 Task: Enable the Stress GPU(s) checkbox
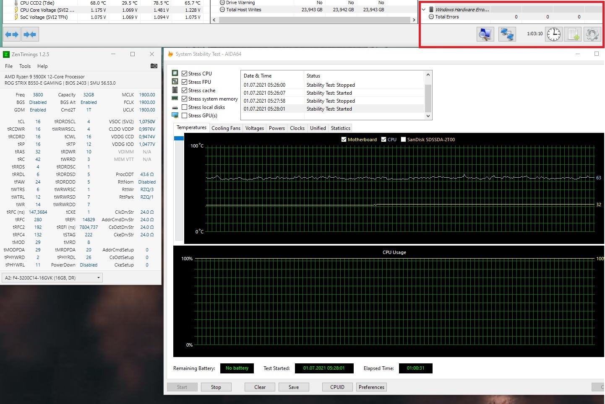pyautogui.click(x=184, y=115)
